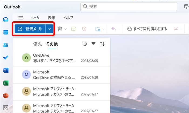Click the delete trash can icon
Image resolution: width=189 pixels, height=113 pixels.
click(60, 29)
